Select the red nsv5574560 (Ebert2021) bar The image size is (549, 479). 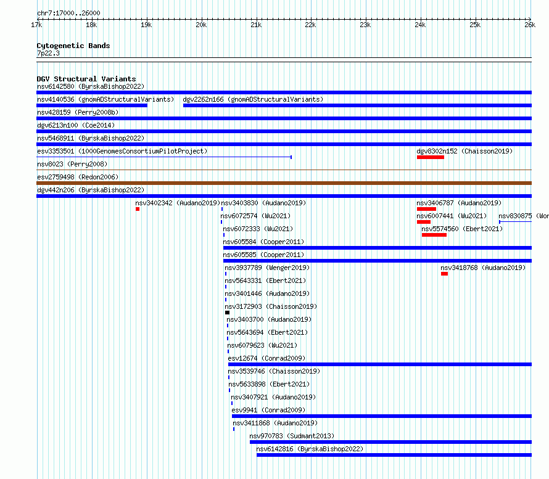pos(434,235)
